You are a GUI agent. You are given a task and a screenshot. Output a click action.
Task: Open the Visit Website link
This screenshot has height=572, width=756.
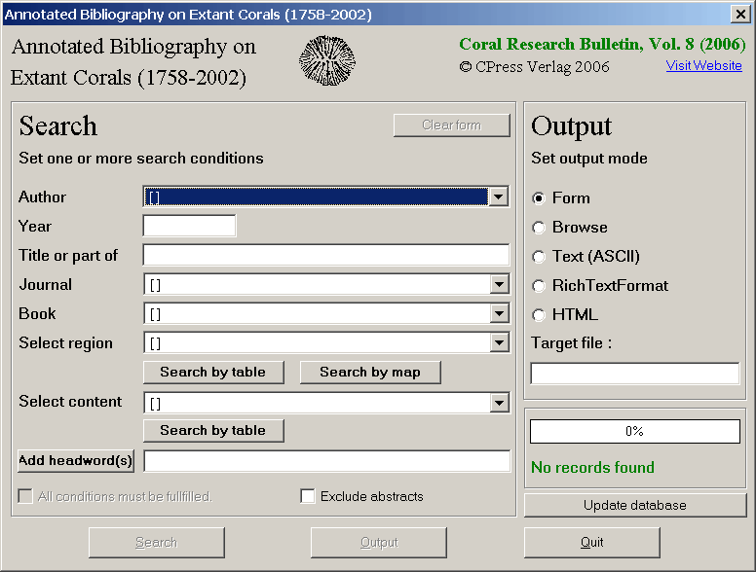[703, 66]
